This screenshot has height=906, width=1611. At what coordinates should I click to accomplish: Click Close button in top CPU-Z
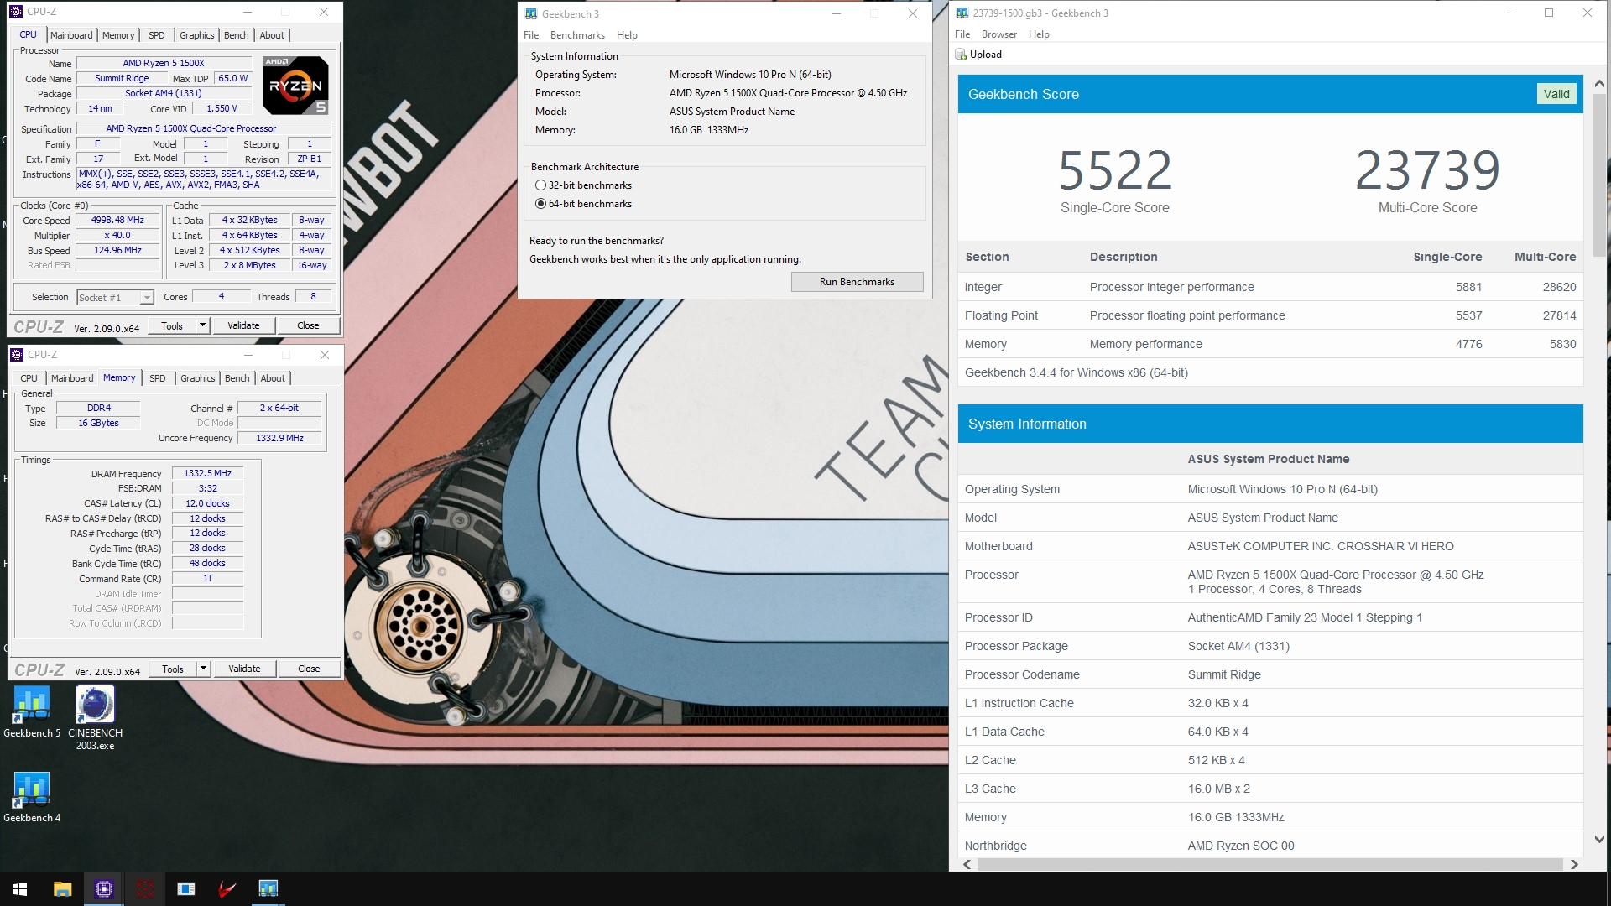click(308, 325)
